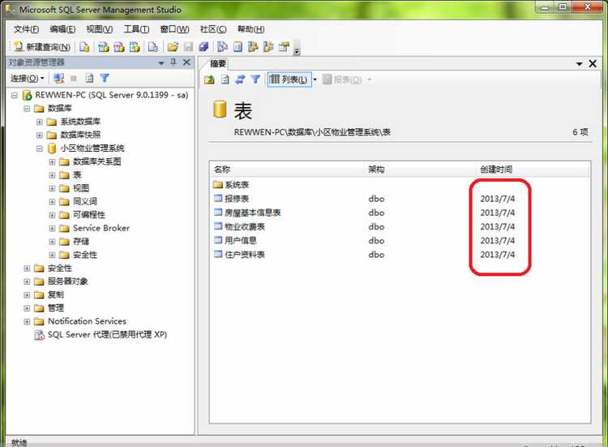
Task: Open the File (文件) menu
Action: point(27,29)
